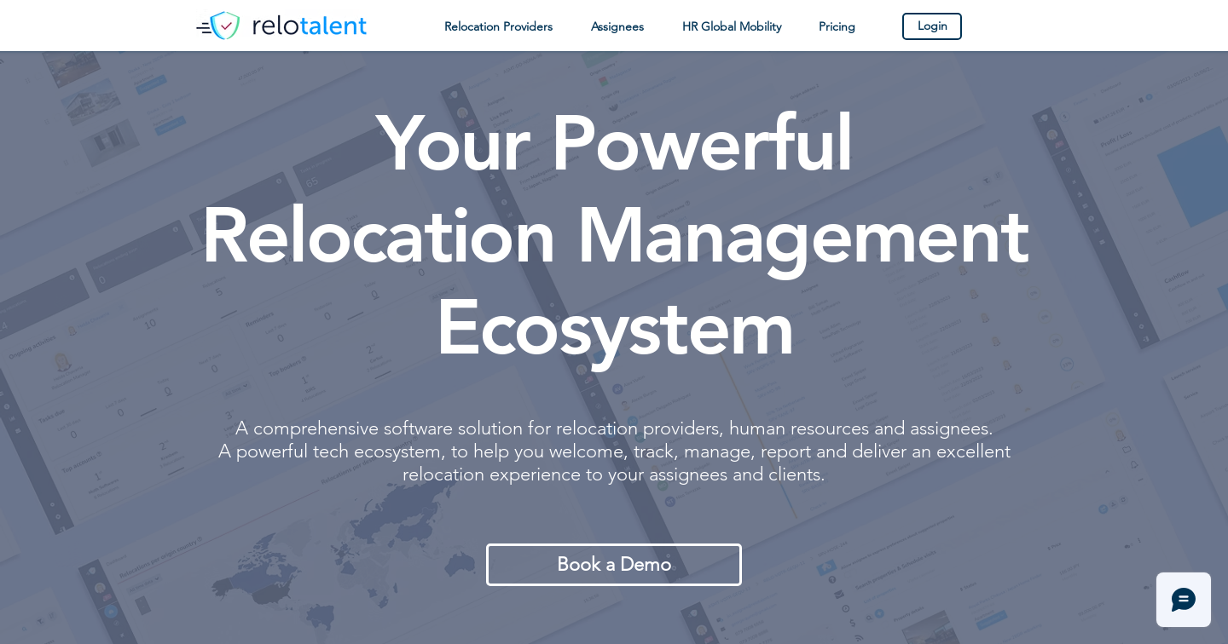The height and width of the screenshot is (644, 1228).
Task: Click the 'Your Powerful Relocation Management Ecosystem' headline
Action: coord(615,236)
